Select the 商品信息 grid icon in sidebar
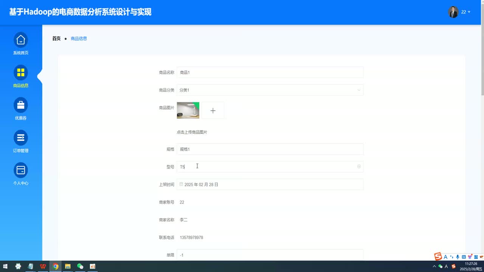484x272 pixels. click(x=21, y=72)
